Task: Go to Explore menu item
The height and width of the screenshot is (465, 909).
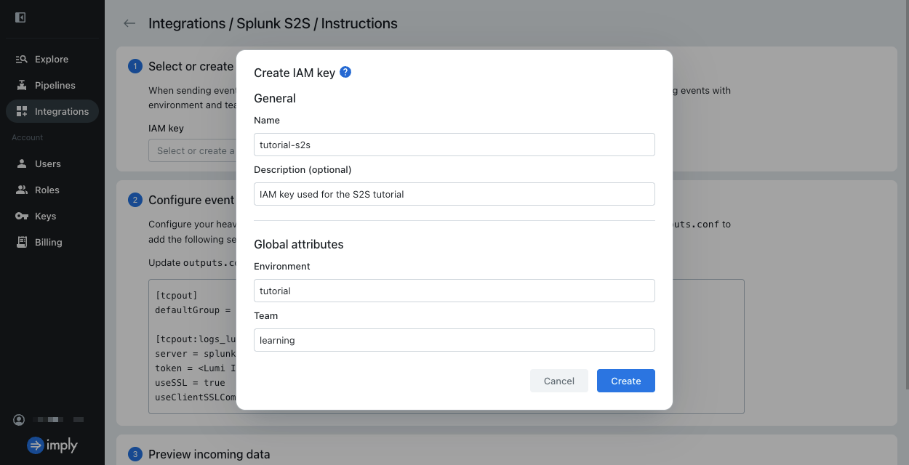Action: pos(52,59)
